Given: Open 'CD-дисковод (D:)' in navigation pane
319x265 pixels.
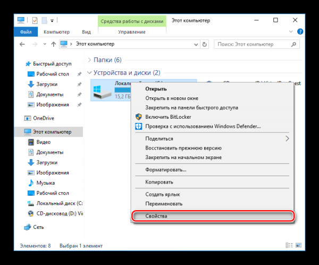Looking at the screenshot, I should click(60, 213).
